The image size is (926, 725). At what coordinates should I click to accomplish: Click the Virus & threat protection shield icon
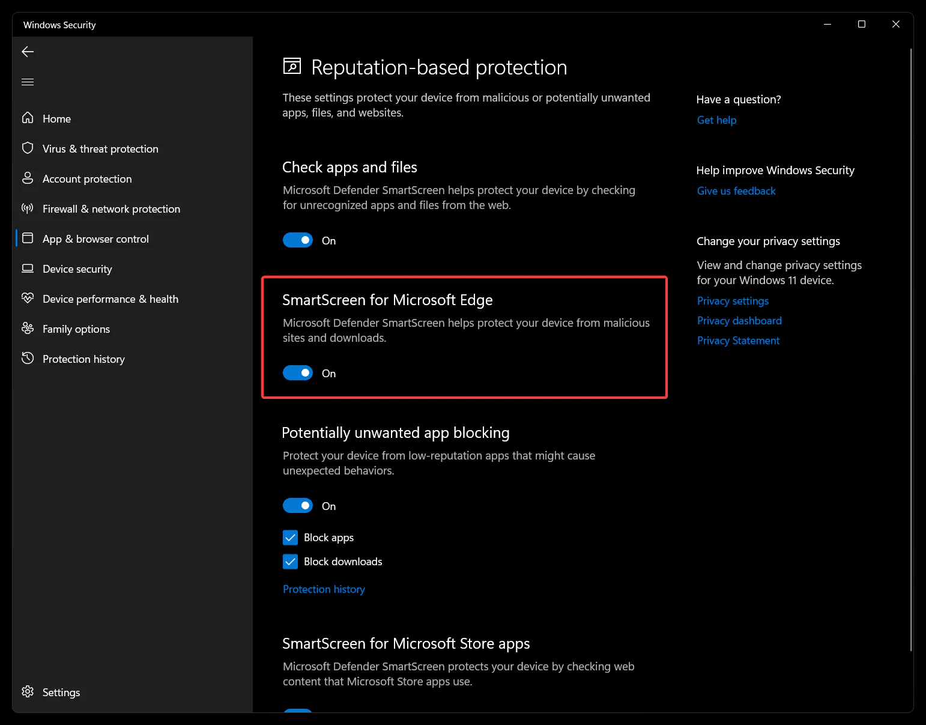point(28,148)
